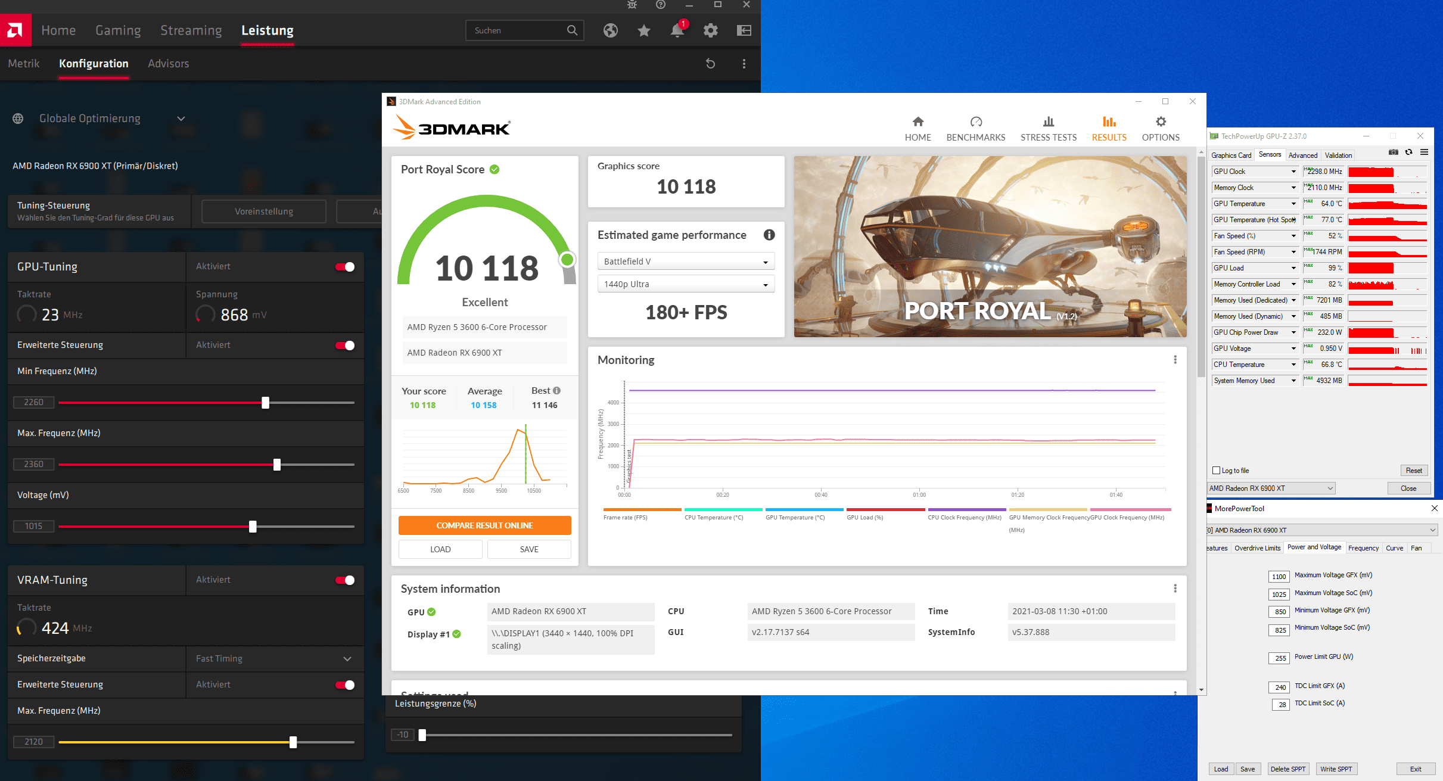Screen dimensions: 1443x781
Task: Click the LOAD button in 3DMark
Action: point(440,549)
